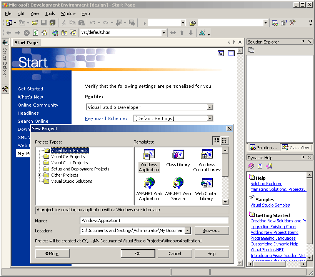Click the Font Size icon in web toolbar
Viewport: 315px width, 277px height.
click(202, 33)
